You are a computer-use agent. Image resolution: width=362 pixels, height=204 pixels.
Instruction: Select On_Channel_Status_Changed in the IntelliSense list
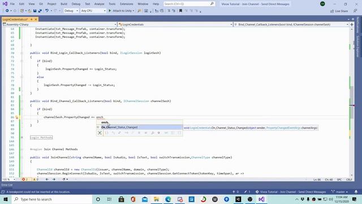pos(140,127)
